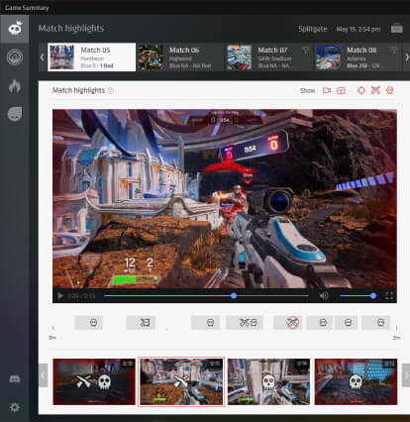Click the second timeline marker from 0m
The height and width of the screenshot is (422, 410).
coord(141,323)
